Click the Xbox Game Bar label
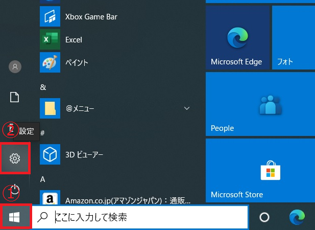 click(91, 17)
